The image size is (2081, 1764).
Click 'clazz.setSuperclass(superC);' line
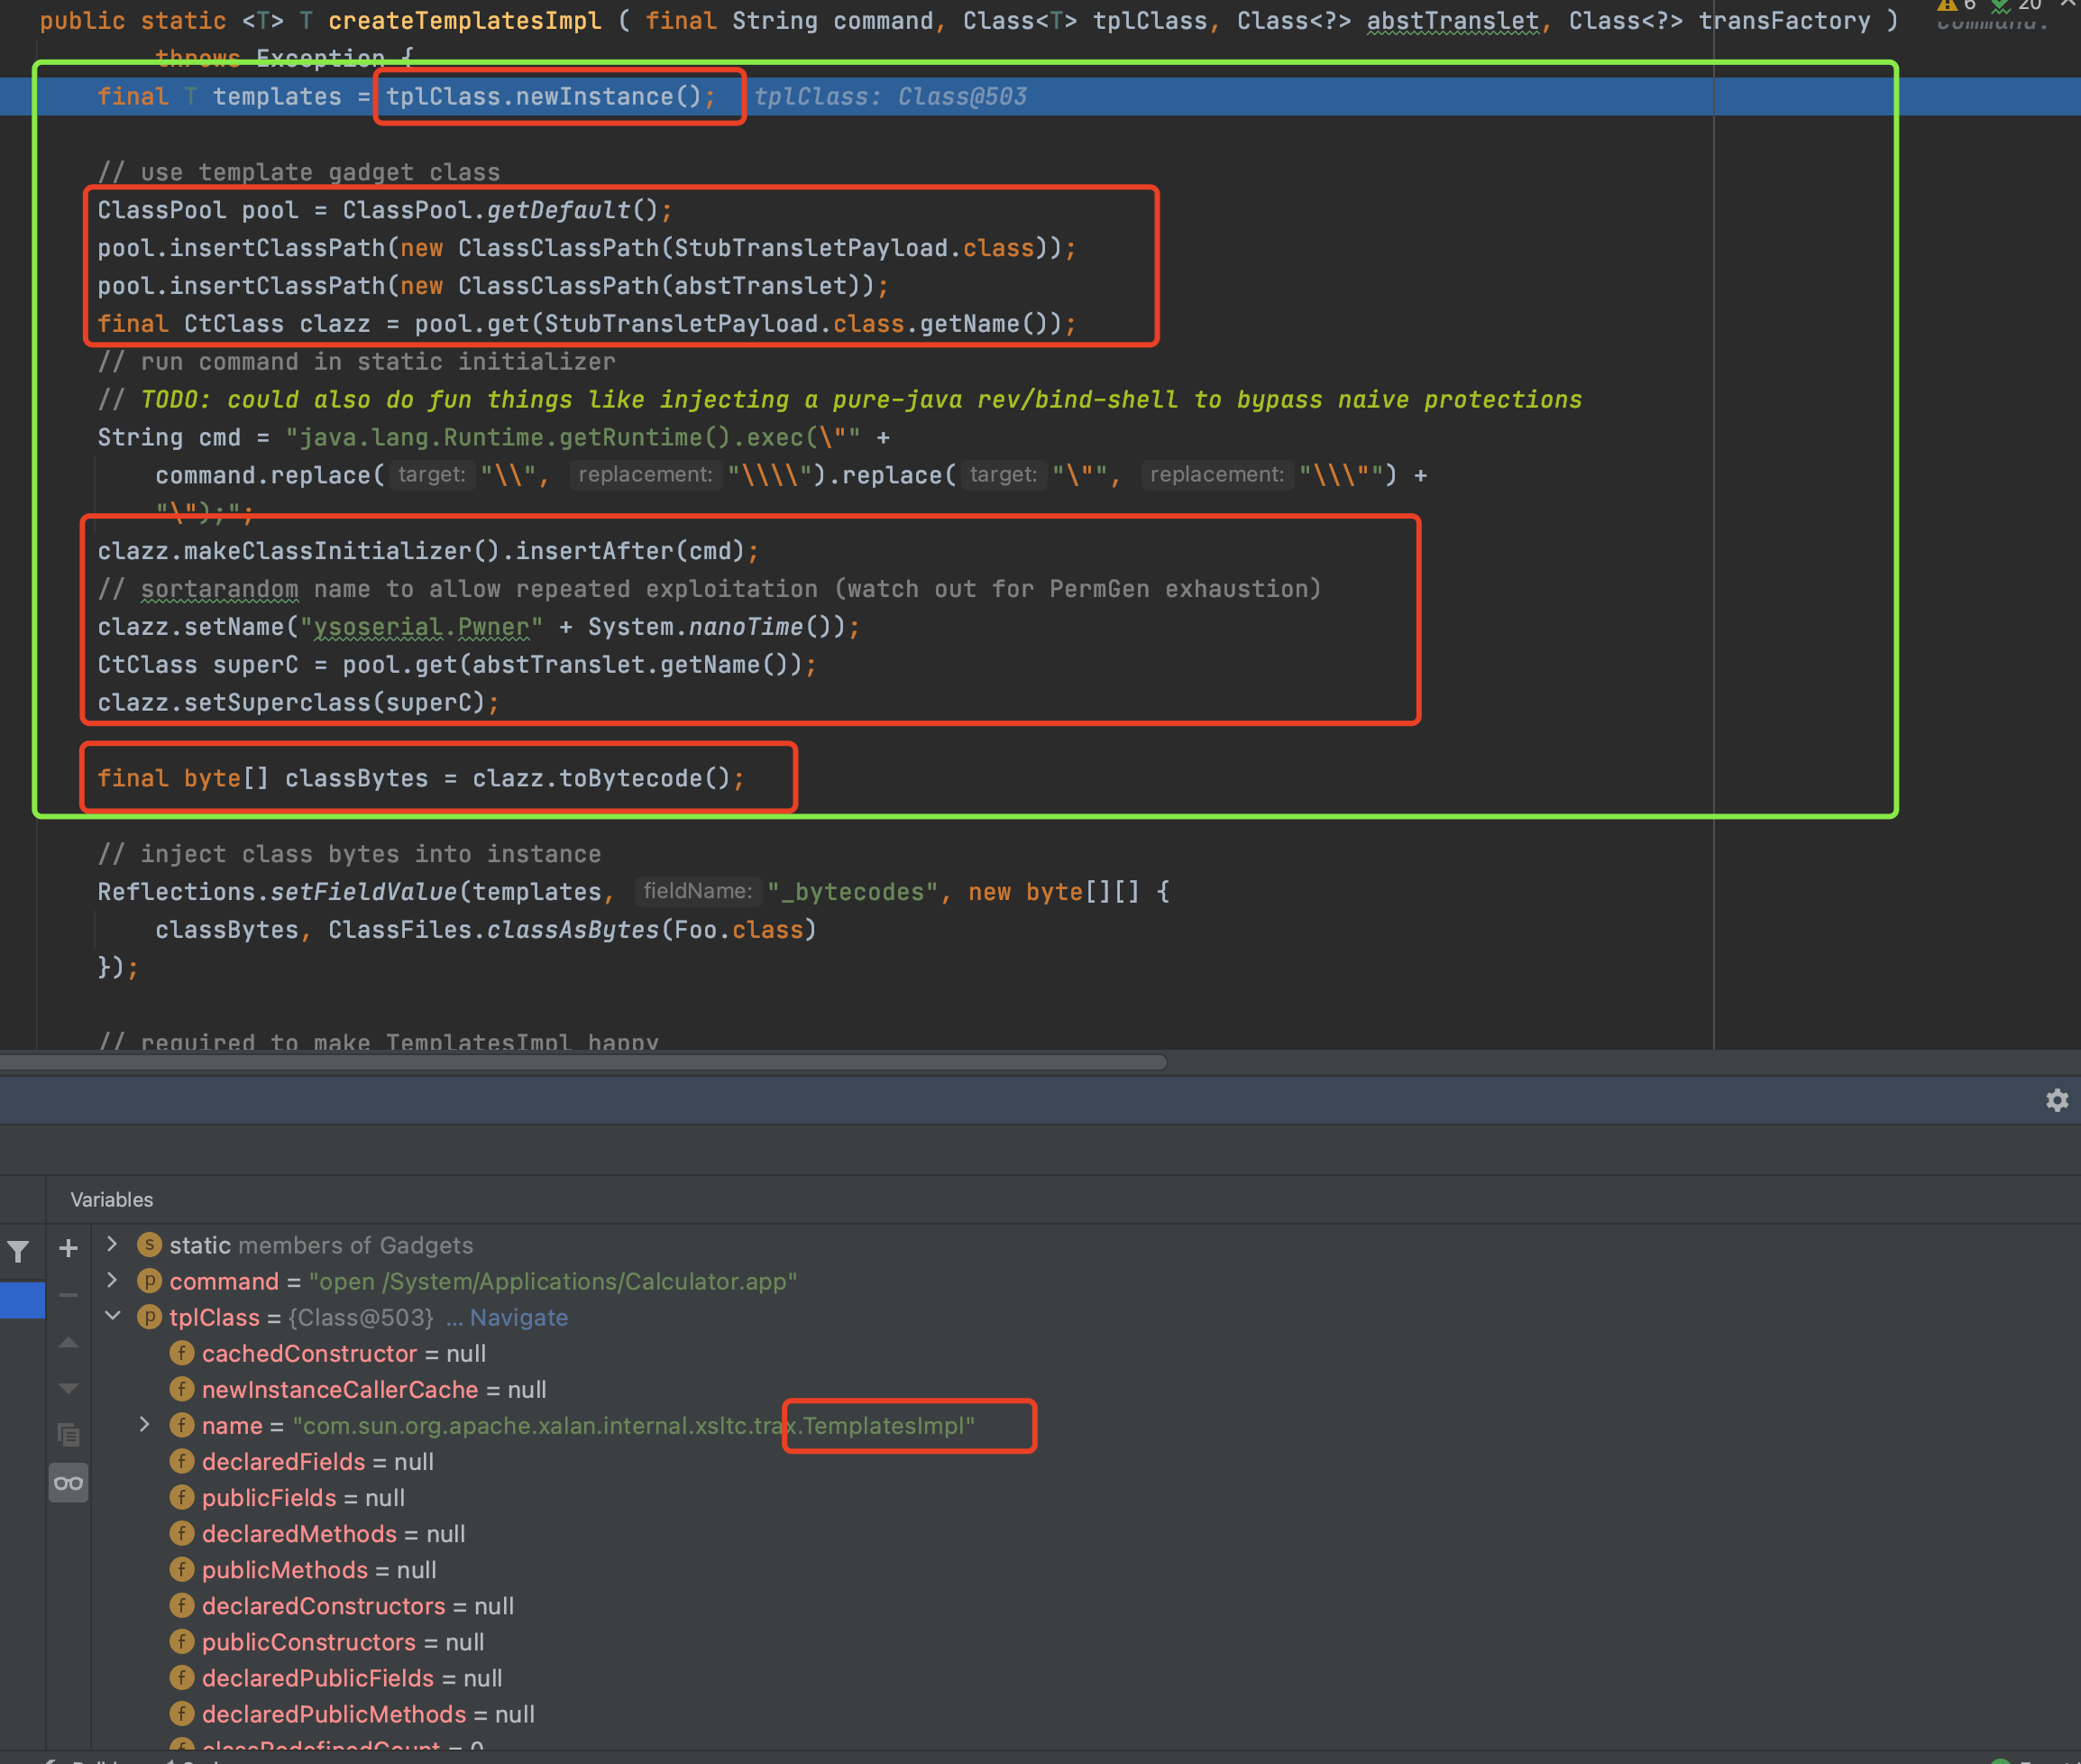point(298,703)
